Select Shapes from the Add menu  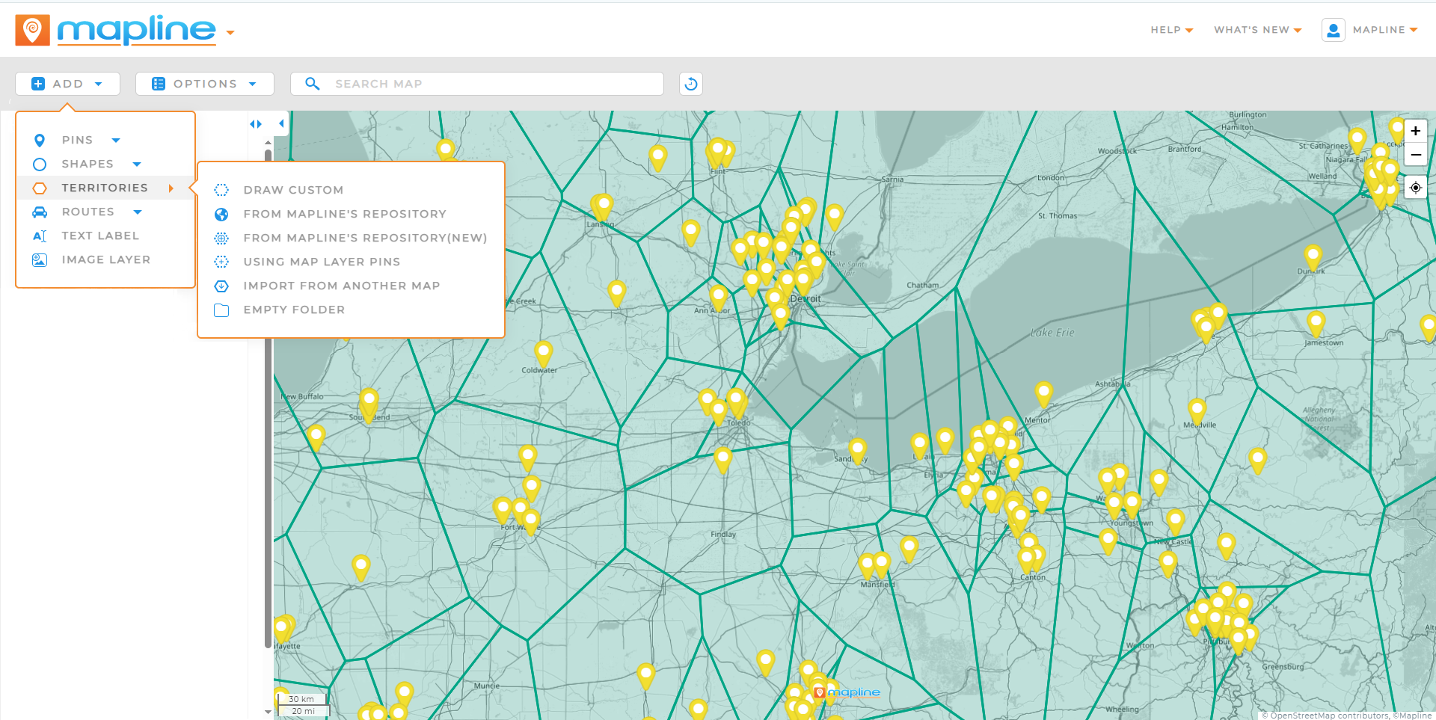pos(88,164)
